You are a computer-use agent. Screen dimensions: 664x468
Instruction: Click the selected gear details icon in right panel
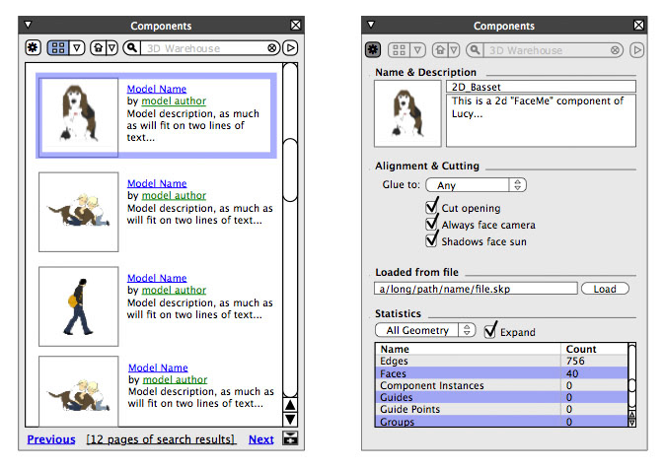(373, 50)
